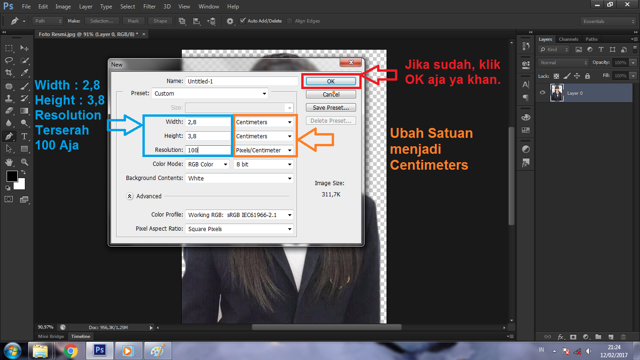Select the Dodge tool
The height and width of the screenshot is (360, 640).
click(24, 123)
